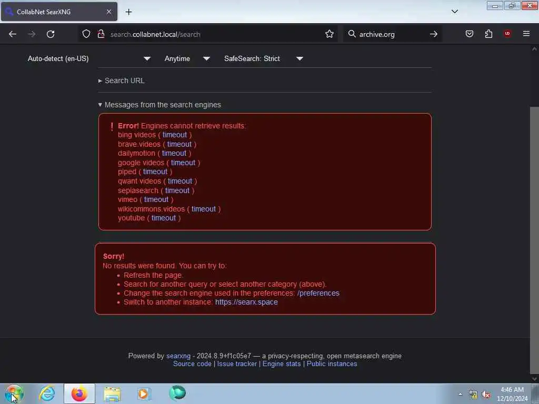Open the Anytime time range dropdown
Viewport: 539px width, 404px height.
pos(187,59)
